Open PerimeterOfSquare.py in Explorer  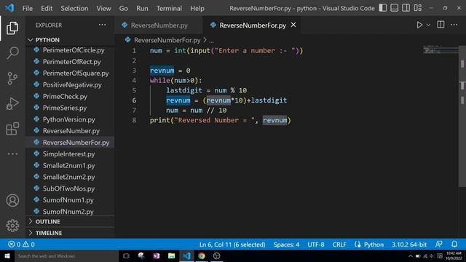click(x=70, y=74)
